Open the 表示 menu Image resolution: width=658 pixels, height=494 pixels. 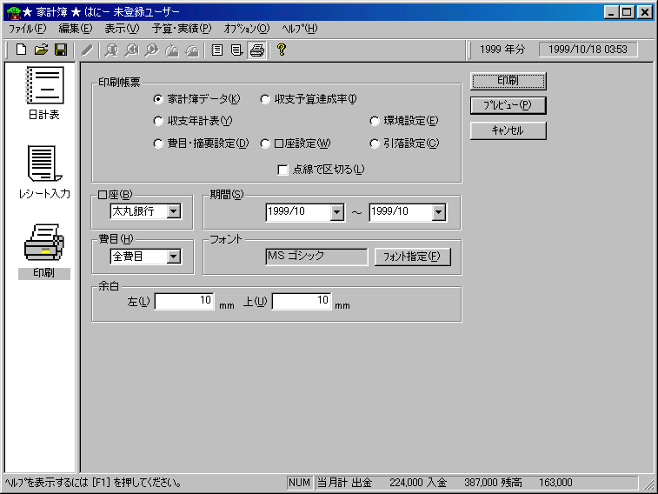tap(122, 29)
